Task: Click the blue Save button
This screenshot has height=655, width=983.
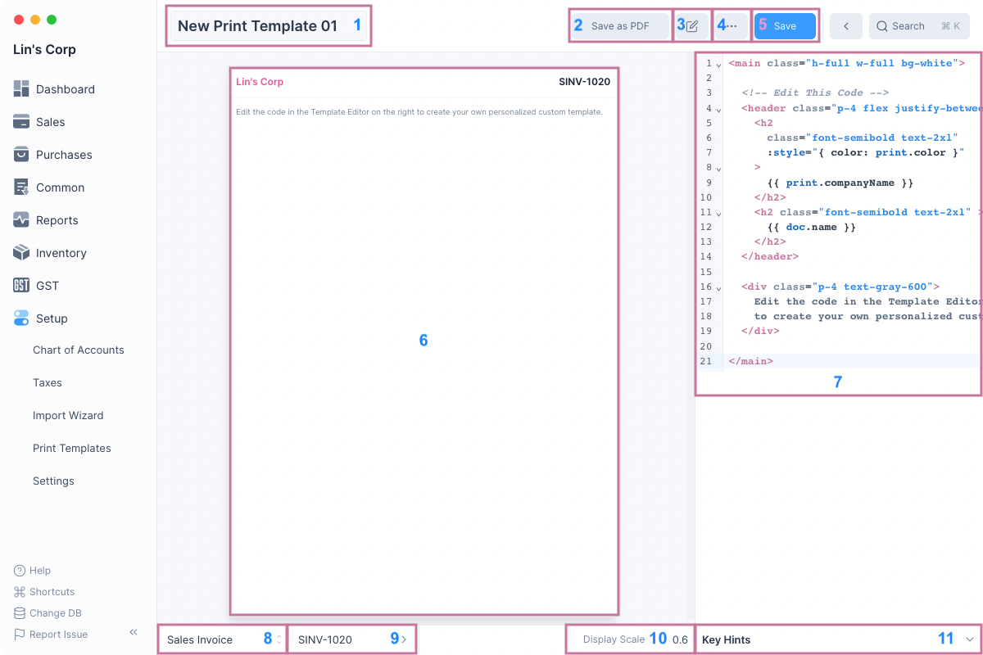Action: [x=785, y=26]
